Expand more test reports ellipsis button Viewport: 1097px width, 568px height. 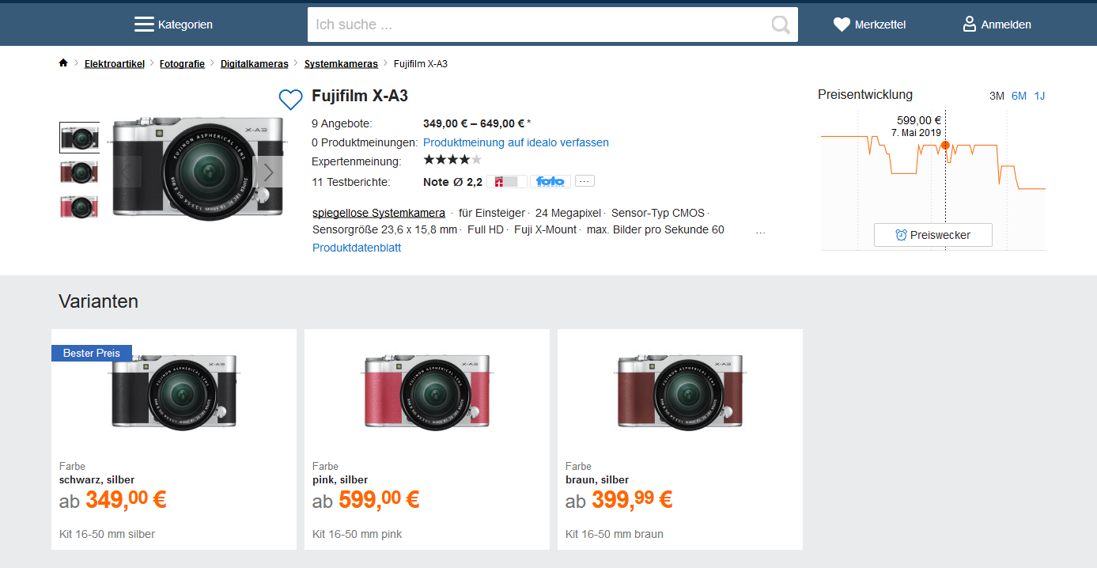pos(584,181)
